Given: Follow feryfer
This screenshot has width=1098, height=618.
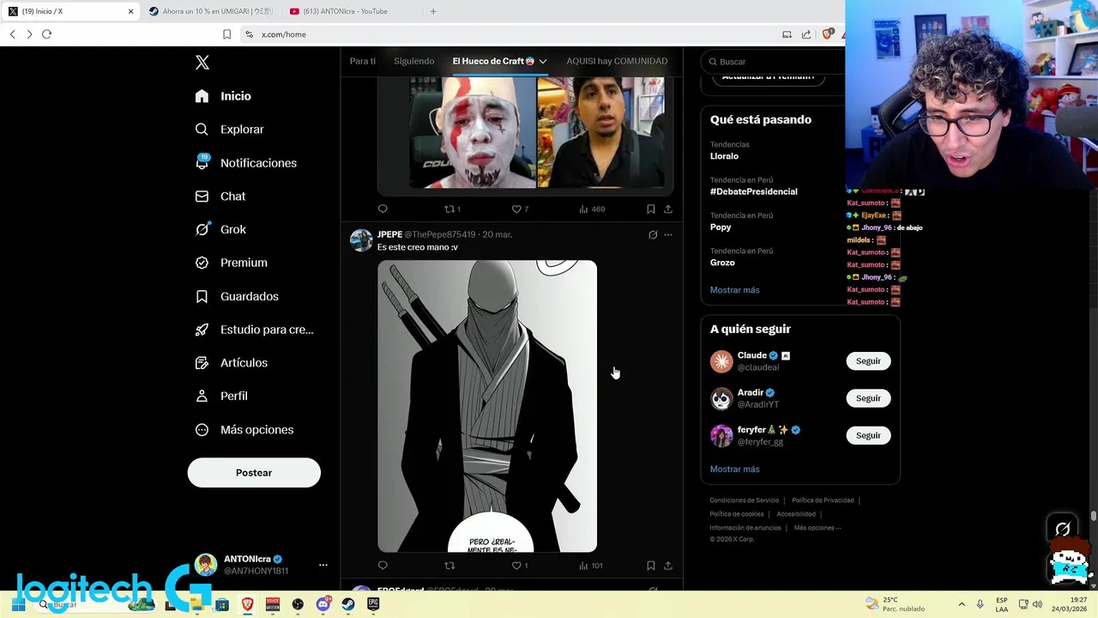Looking at the screenshot, I should (x=868, y=435).
